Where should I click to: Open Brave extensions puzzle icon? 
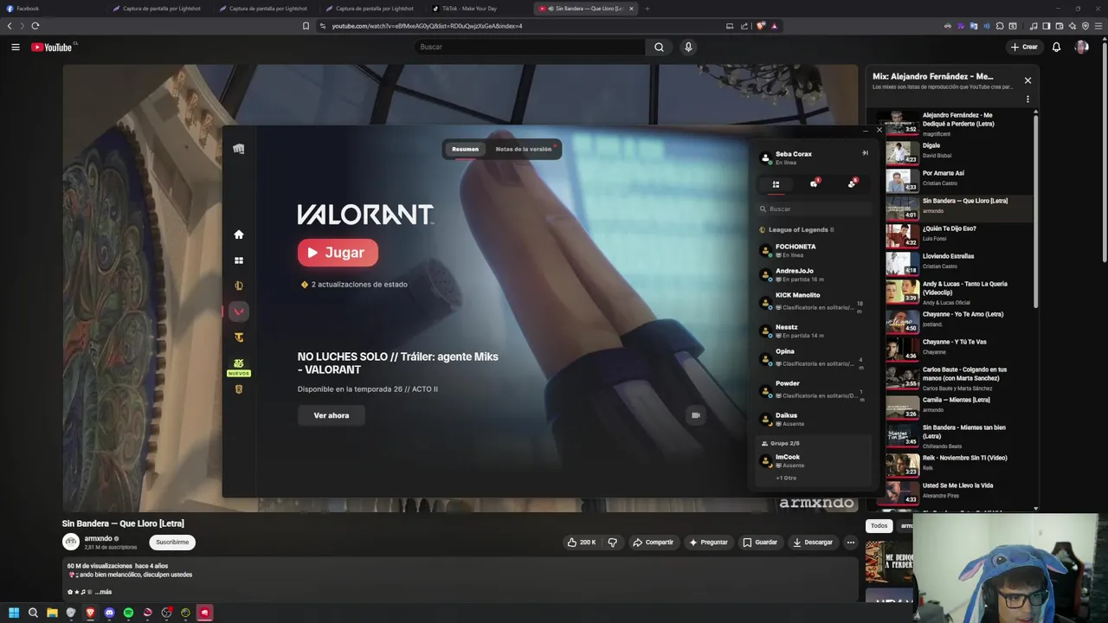(x=1000, y=26)
